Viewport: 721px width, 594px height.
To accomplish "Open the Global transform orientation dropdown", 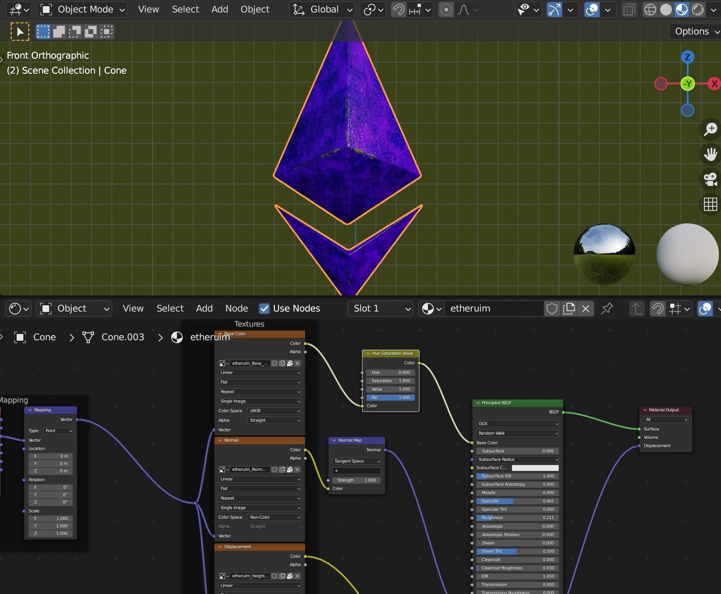I will pos(323,10).
